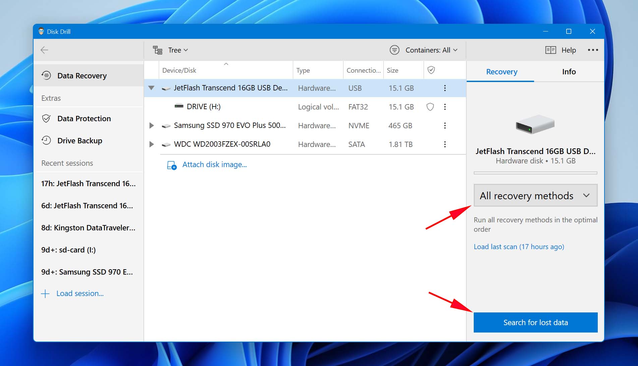Click the large drive image in the Recovery panel
The image size is (638, 366).
coord(535,124)
